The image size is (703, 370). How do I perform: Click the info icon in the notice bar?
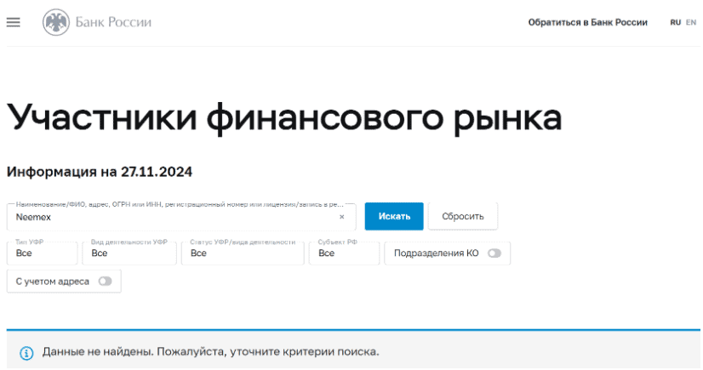pos(26,353)
